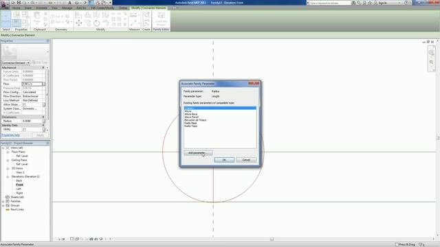Click Load into Project ribbon button
Screen dimensions: 440x247
coord(161,19)
